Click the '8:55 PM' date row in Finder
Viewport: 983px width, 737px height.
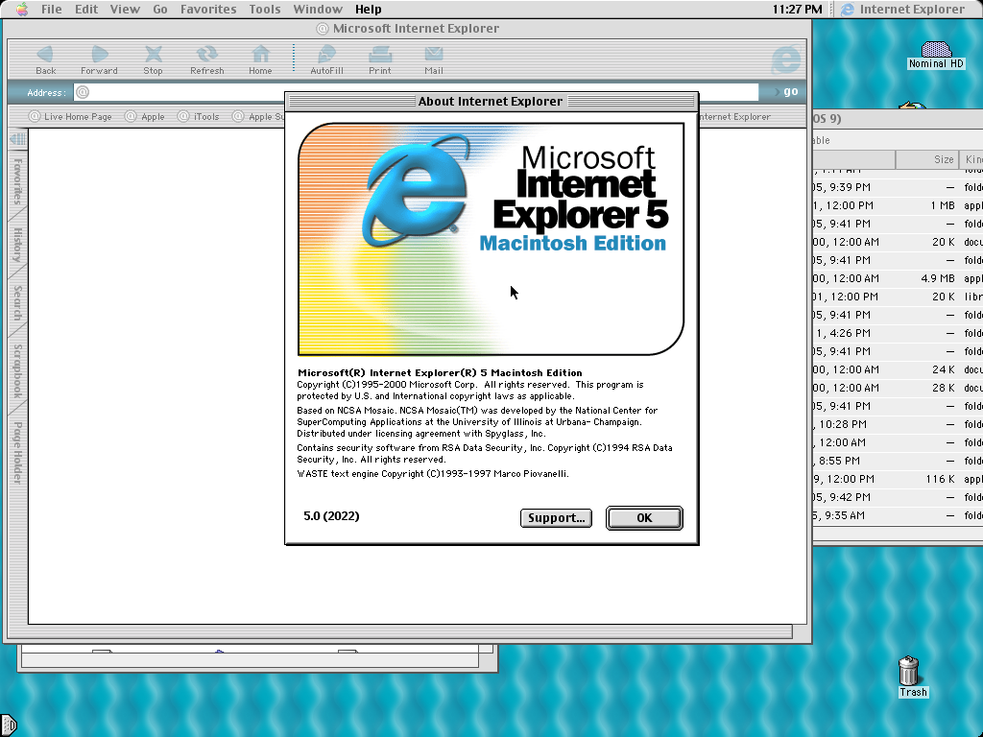click(x=898, y=461)
